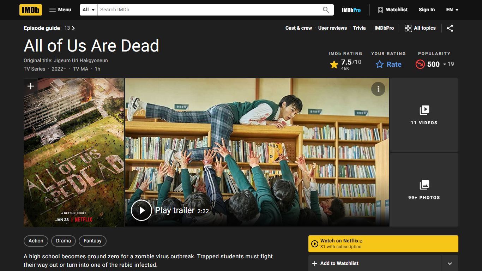Expand the Add to Watchlist options arrow
Screen dimensions: 482x271
tap(450, 263)
